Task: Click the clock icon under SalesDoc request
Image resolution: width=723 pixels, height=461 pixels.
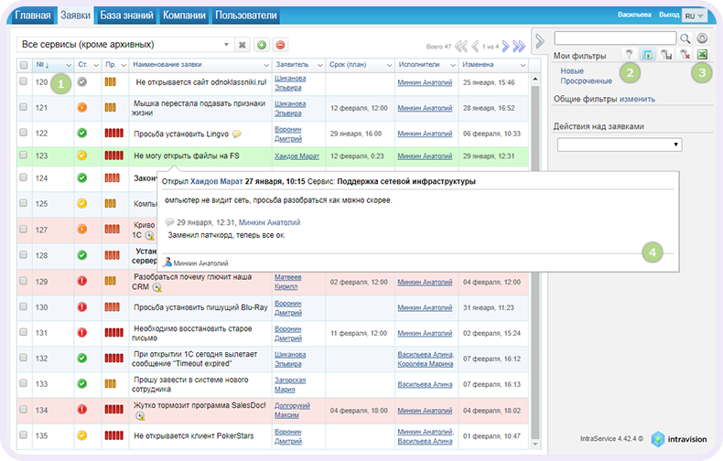Action: [140, 416]
